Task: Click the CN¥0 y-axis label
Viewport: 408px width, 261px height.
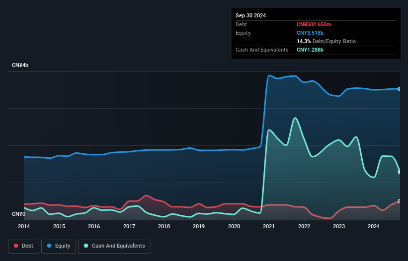Action: (x=19, y=214)
